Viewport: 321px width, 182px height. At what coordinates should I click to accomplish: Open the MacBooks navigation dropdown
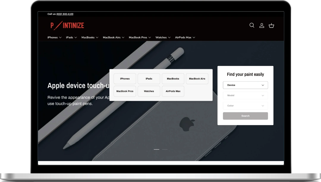pos(90,38)
